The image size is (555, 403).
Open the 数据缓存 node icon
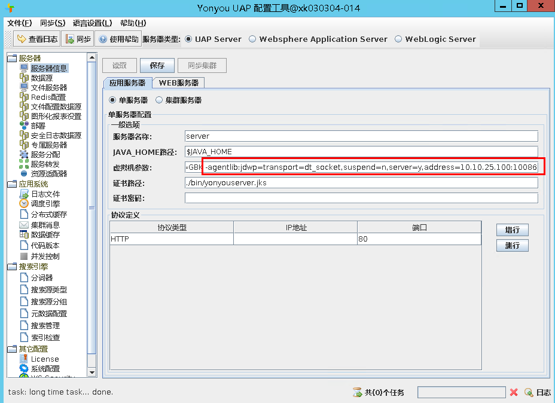click(24, 234)
